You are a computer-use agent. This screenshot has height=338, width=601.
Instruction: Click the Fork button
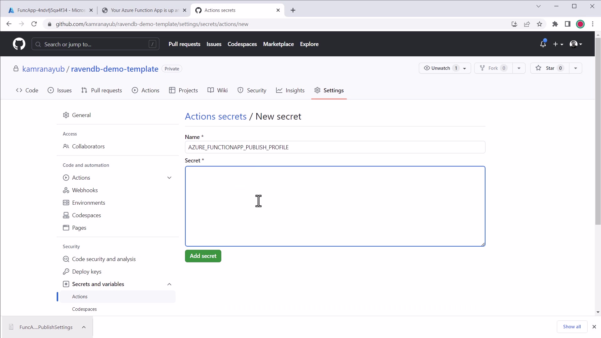493,68
